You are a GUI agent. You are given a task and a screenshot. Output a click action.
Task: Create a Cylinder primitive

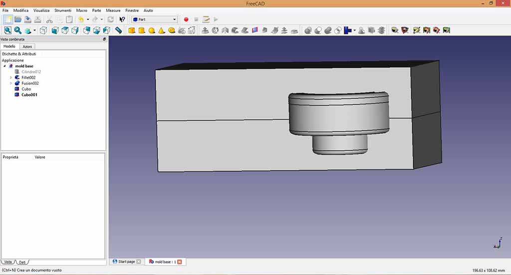coord(141,30)
